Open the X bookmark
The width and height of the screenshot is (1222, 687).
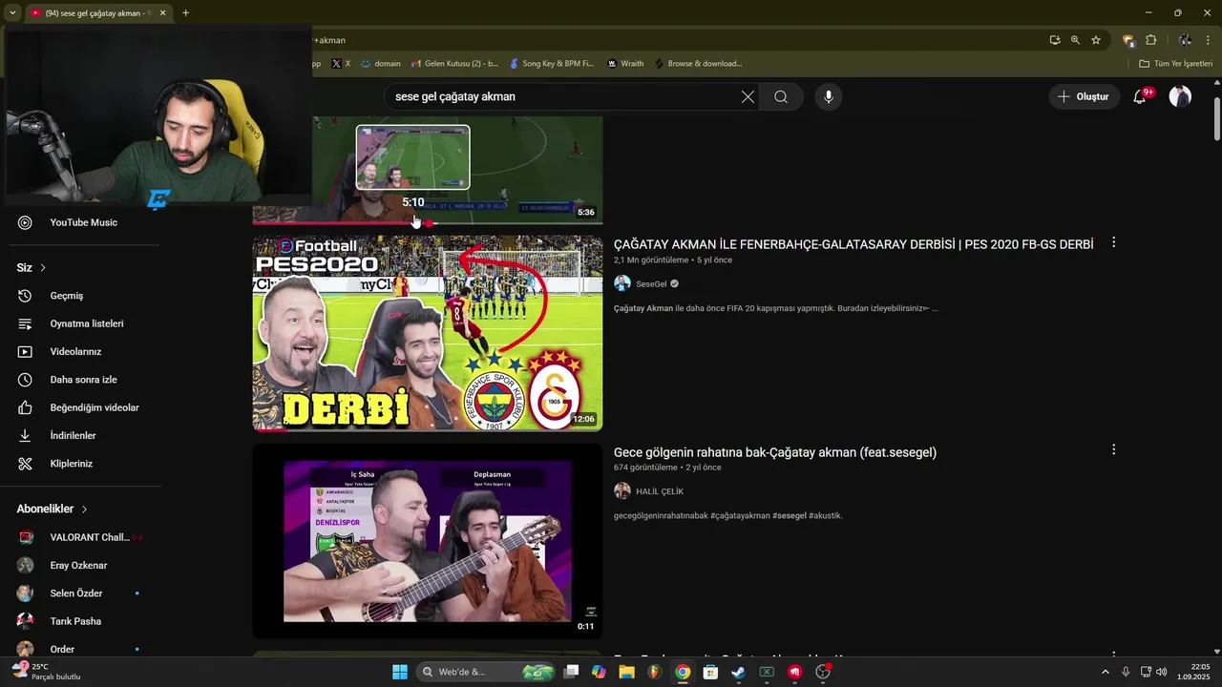[x=341, y=64]
